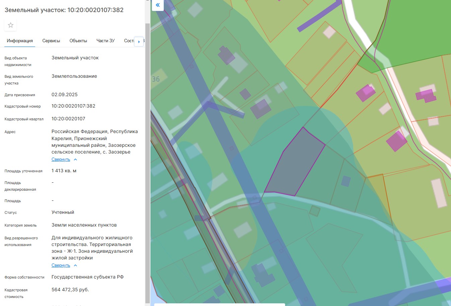Click land category Земли населенных пунктов
The image size is (451, 306).
[x=84, y=225]
